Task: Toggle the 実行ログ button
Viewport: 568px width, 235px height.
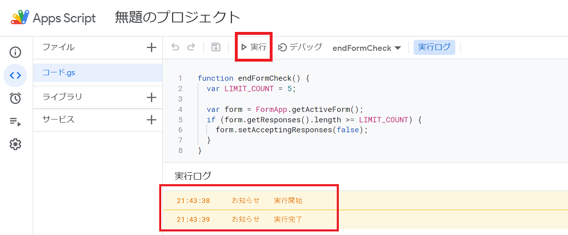Action: pos(434,47)
